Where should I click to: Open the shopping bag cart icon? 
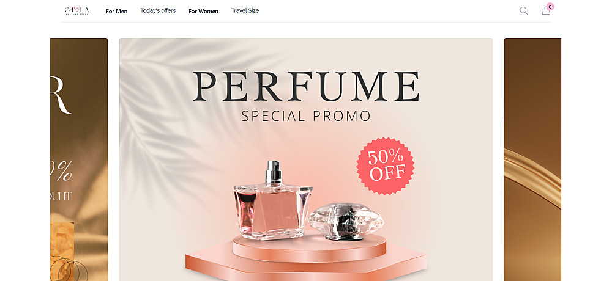point(546,11)
